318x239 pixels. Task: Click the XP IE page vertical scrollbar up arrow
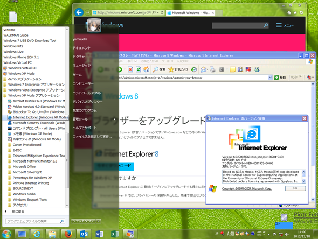tap(313, 83)
